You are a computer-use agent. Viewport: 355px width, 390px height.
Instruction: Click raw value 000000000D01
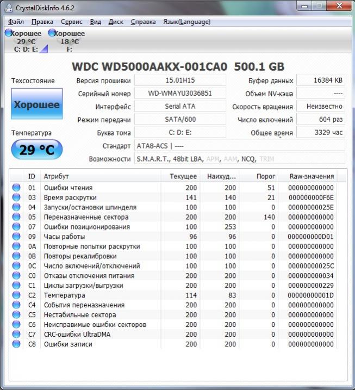click(x=311, y=237)
